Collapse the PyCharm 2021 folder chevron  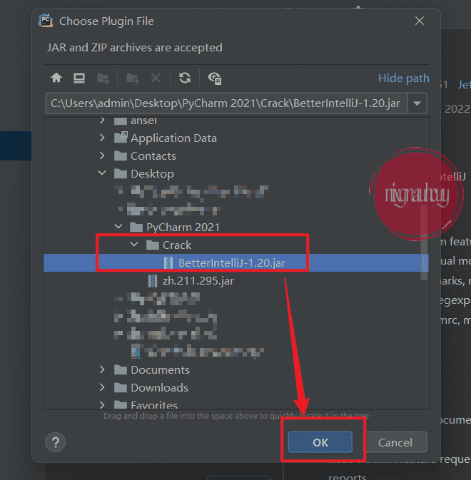pos(118,227)
